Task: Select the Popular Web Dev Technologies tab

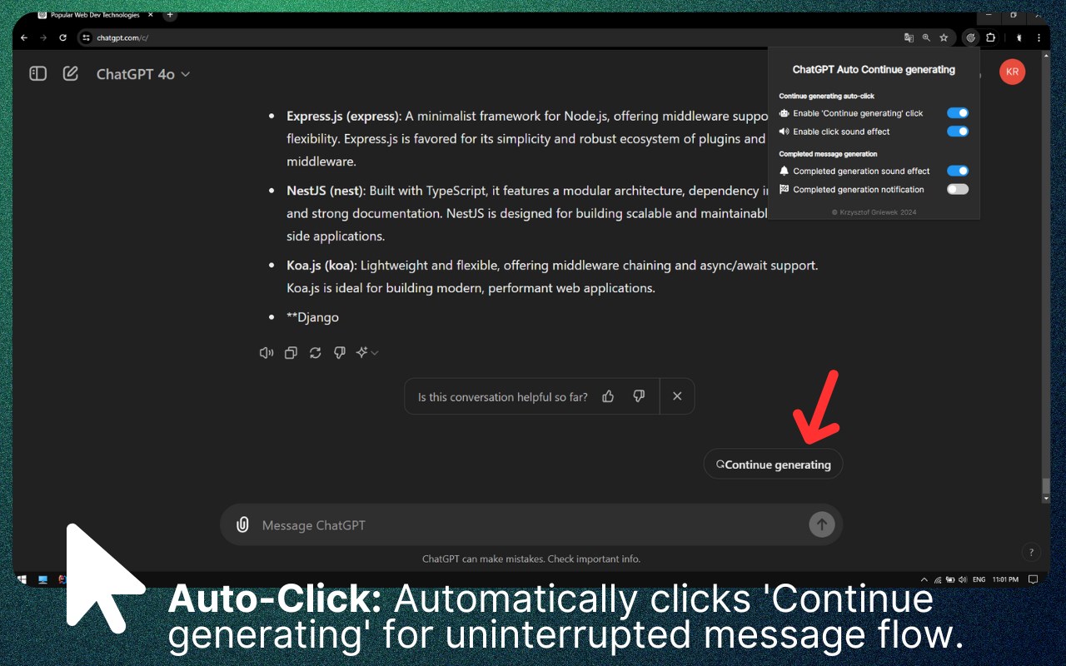Action: (x=96, y=15)
